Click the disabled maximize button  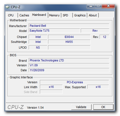click(98, 6)
